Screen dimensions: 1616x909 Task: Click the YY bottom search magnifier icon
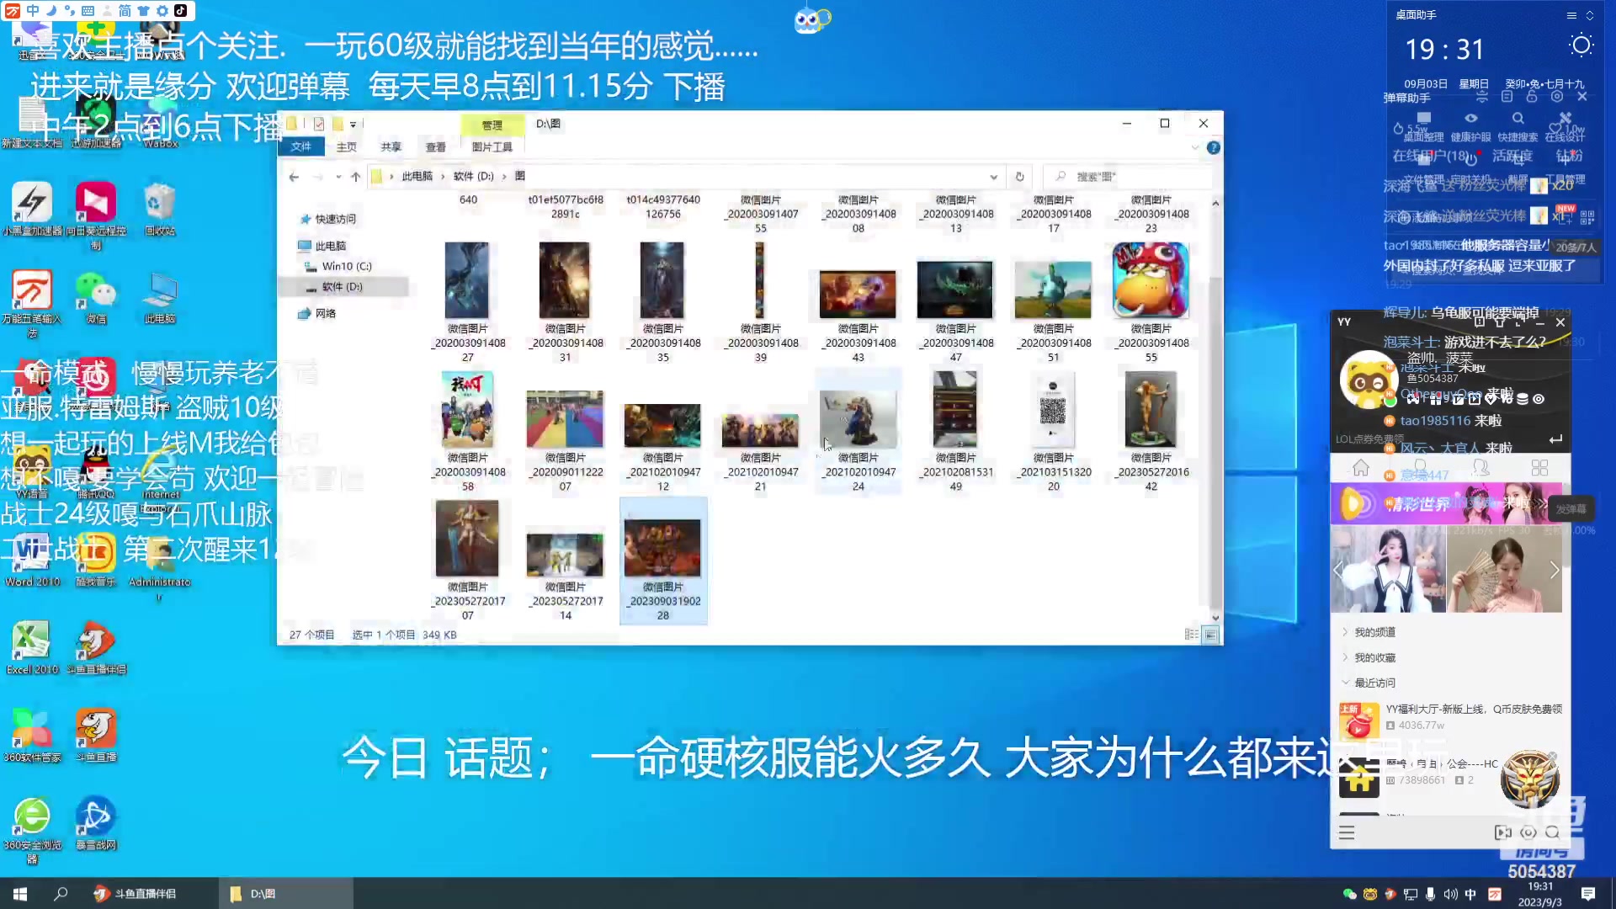click(1553, 832)
